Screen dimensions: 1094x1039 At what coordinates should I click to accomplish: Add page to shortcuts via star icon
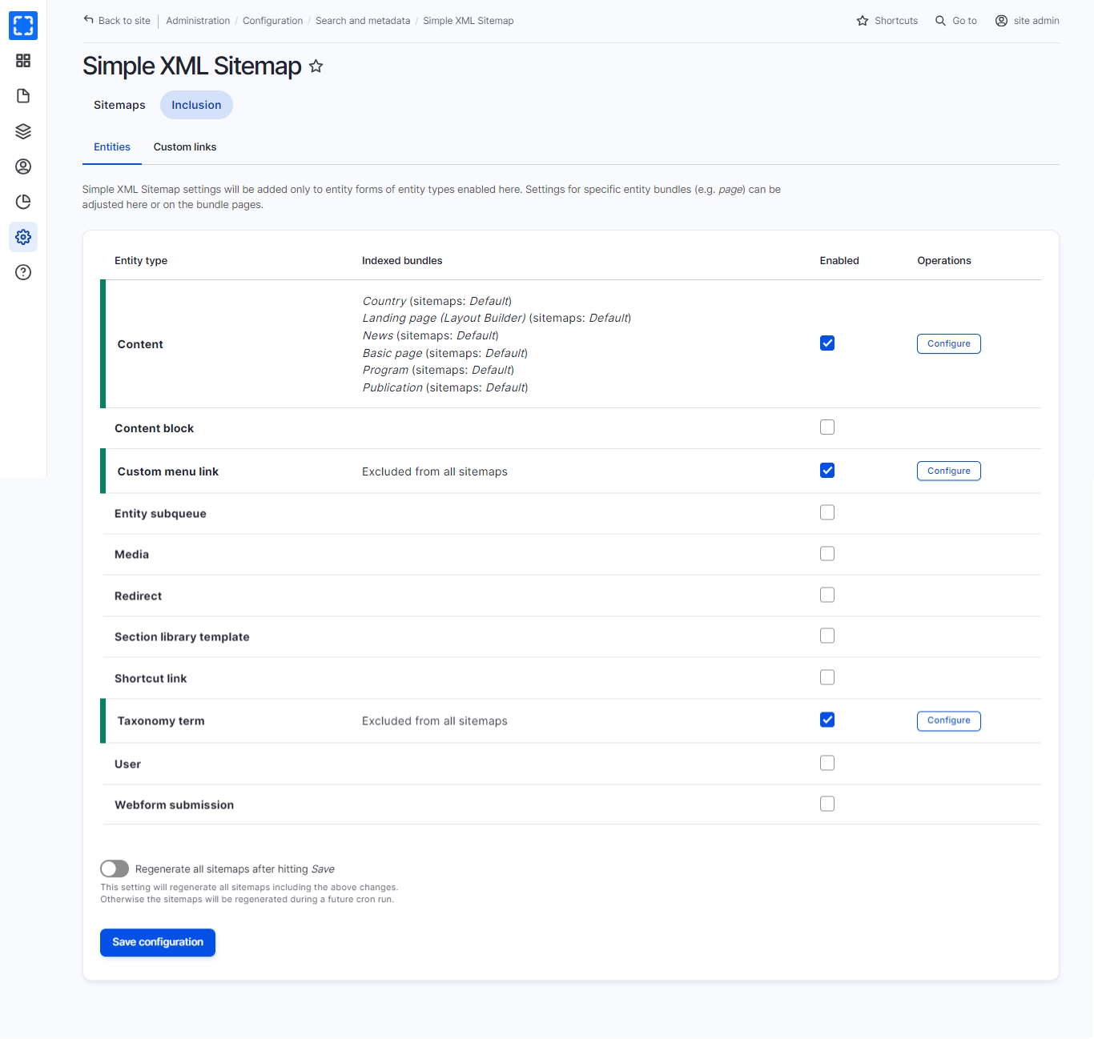click(316, 66)
